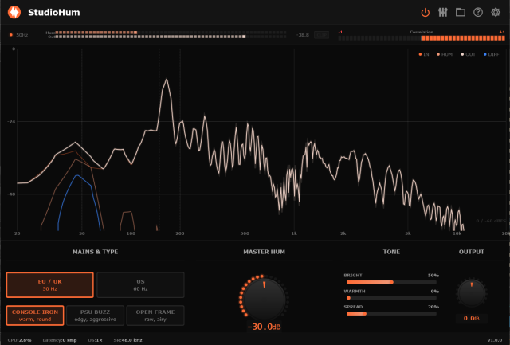Click the v1.0.0 version label
510x345 pixels.
[495, 340]
